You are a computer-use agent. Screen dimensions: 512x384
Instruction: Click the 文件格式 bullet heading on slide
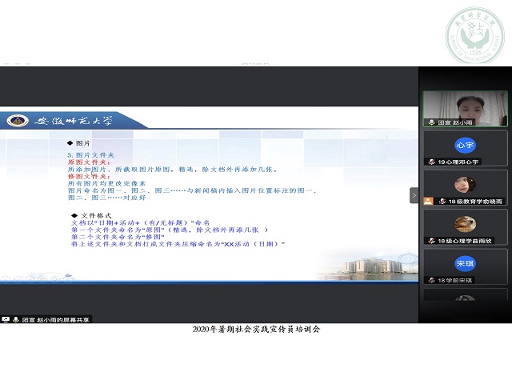[94, 215]
